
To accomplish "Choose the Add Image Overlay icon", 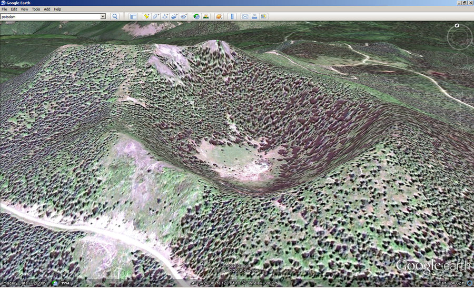I will pos(174,16).
